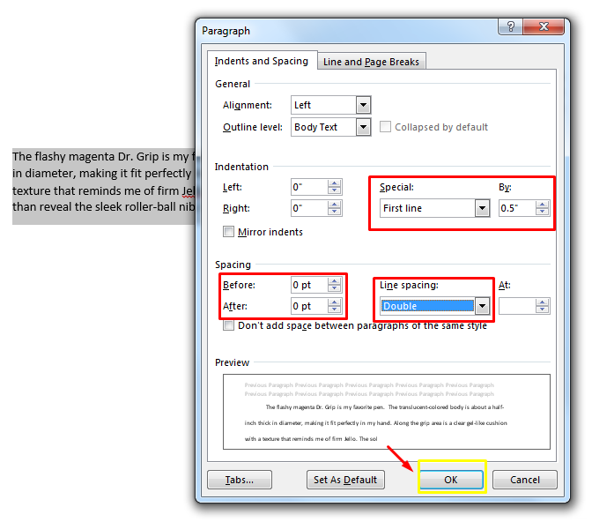This screenshot has width=592, height=522.
Task: Click the paragraph preview box
Action: (386, 412)
